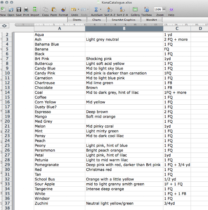This screenshot has width=208, height=210.
Task: Select the Windsor cell
Action: click(x=60, y=199)
